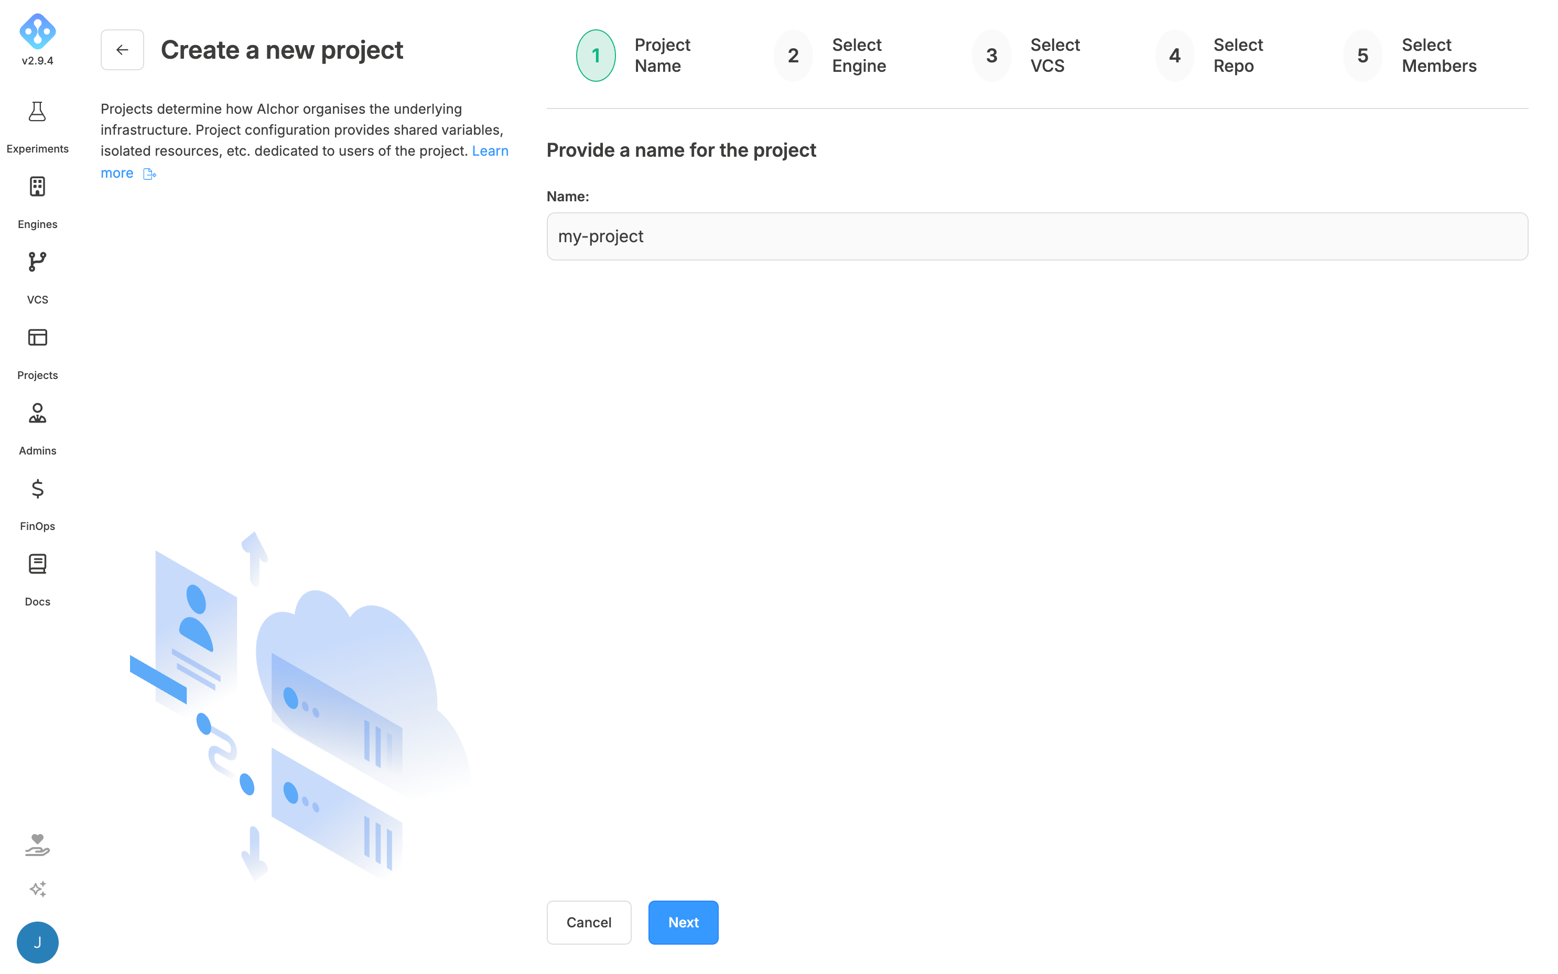Select step 2 Select Engine
The width and height of the screenshot is (1558, 974).
[x=830, y=56]
